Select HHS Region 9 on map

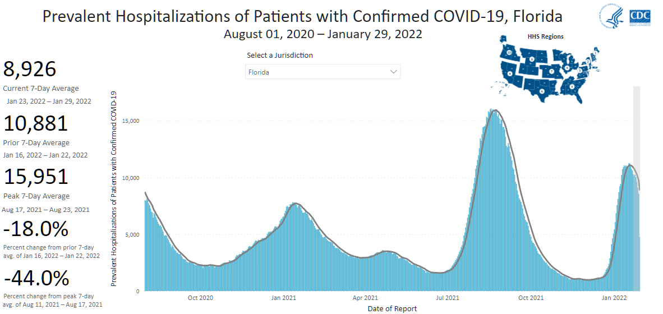coord(510,73)
